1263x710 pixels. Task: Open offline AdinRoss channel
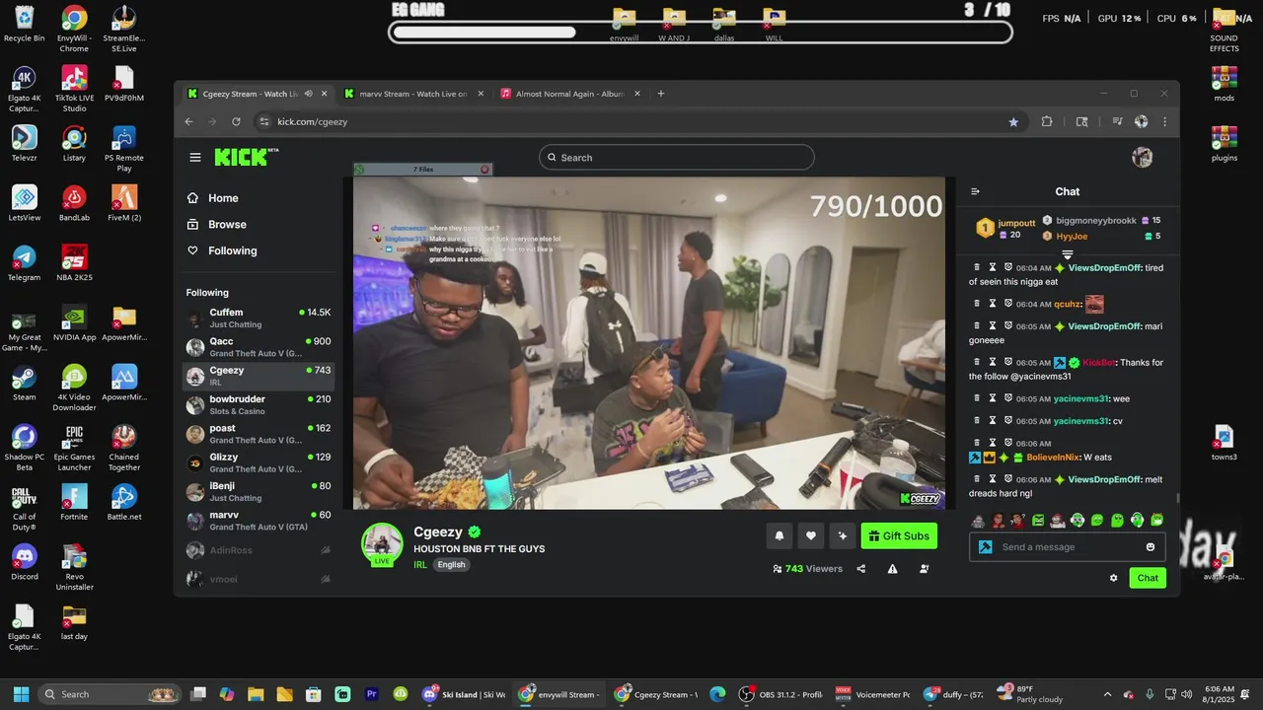tap(259, 550)
